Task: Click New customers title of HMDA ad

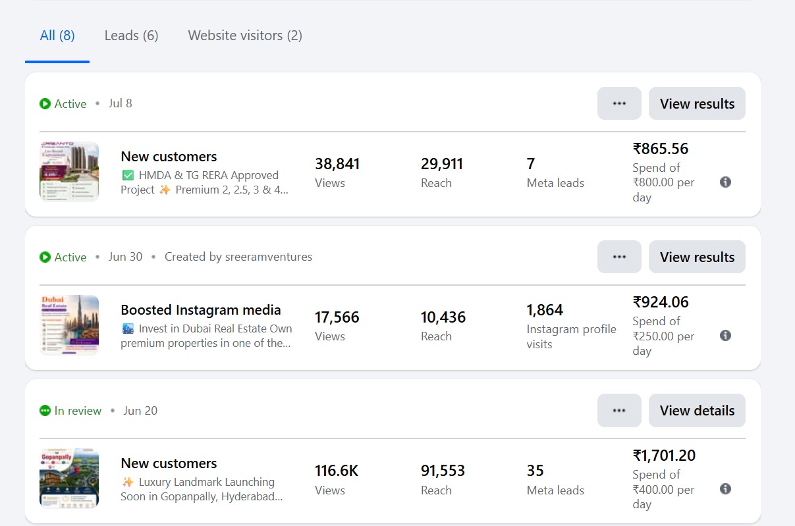Action: [169, 157]
